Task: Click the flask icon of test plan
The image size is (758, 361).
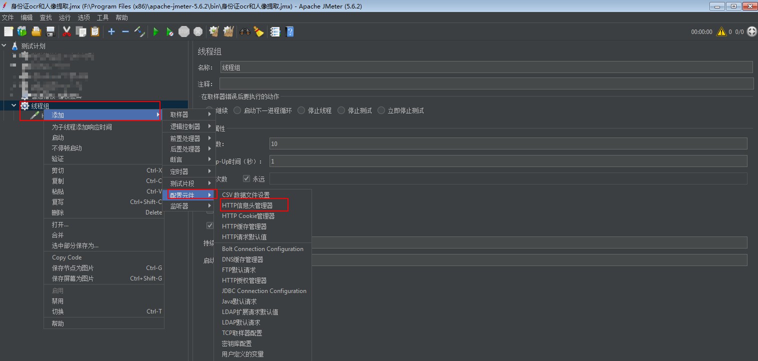Action: coord(14,46)
